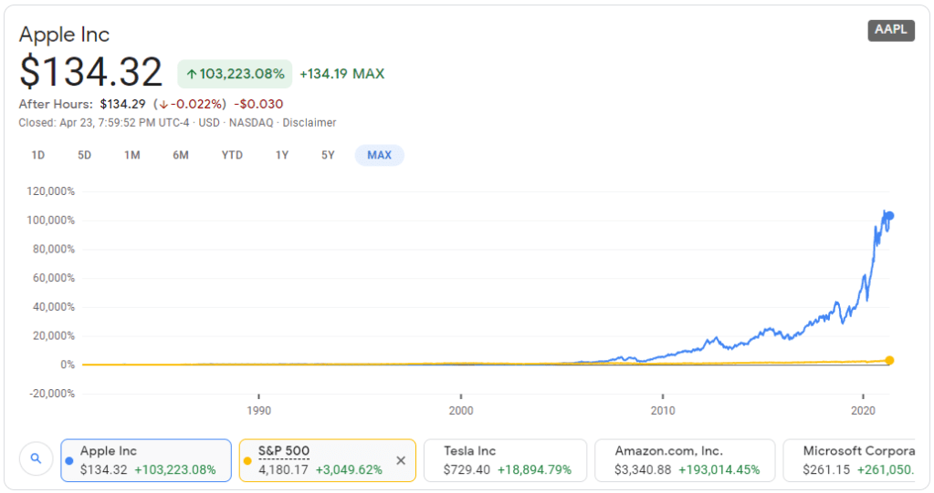Click the -20,000% y-axis label
Screen dimensions: 934x493
(x=52, y=393)
